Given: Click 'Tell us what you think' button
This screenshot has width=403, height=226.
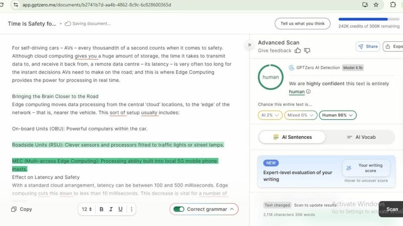Looking at the screenshot, I should pyautogui.click(x=302, y=24).
